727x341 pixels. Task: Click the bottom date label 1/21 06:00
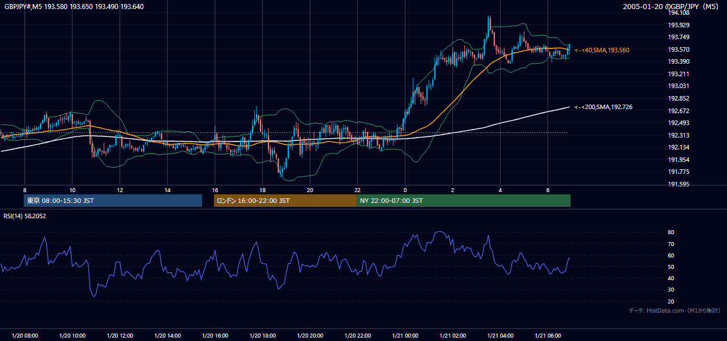(547, 336)
